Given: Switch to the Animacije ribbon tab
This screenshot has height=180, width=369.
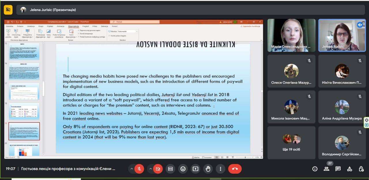Looking at the screenshot, I should pyautogui.click(x=61, y=26).
